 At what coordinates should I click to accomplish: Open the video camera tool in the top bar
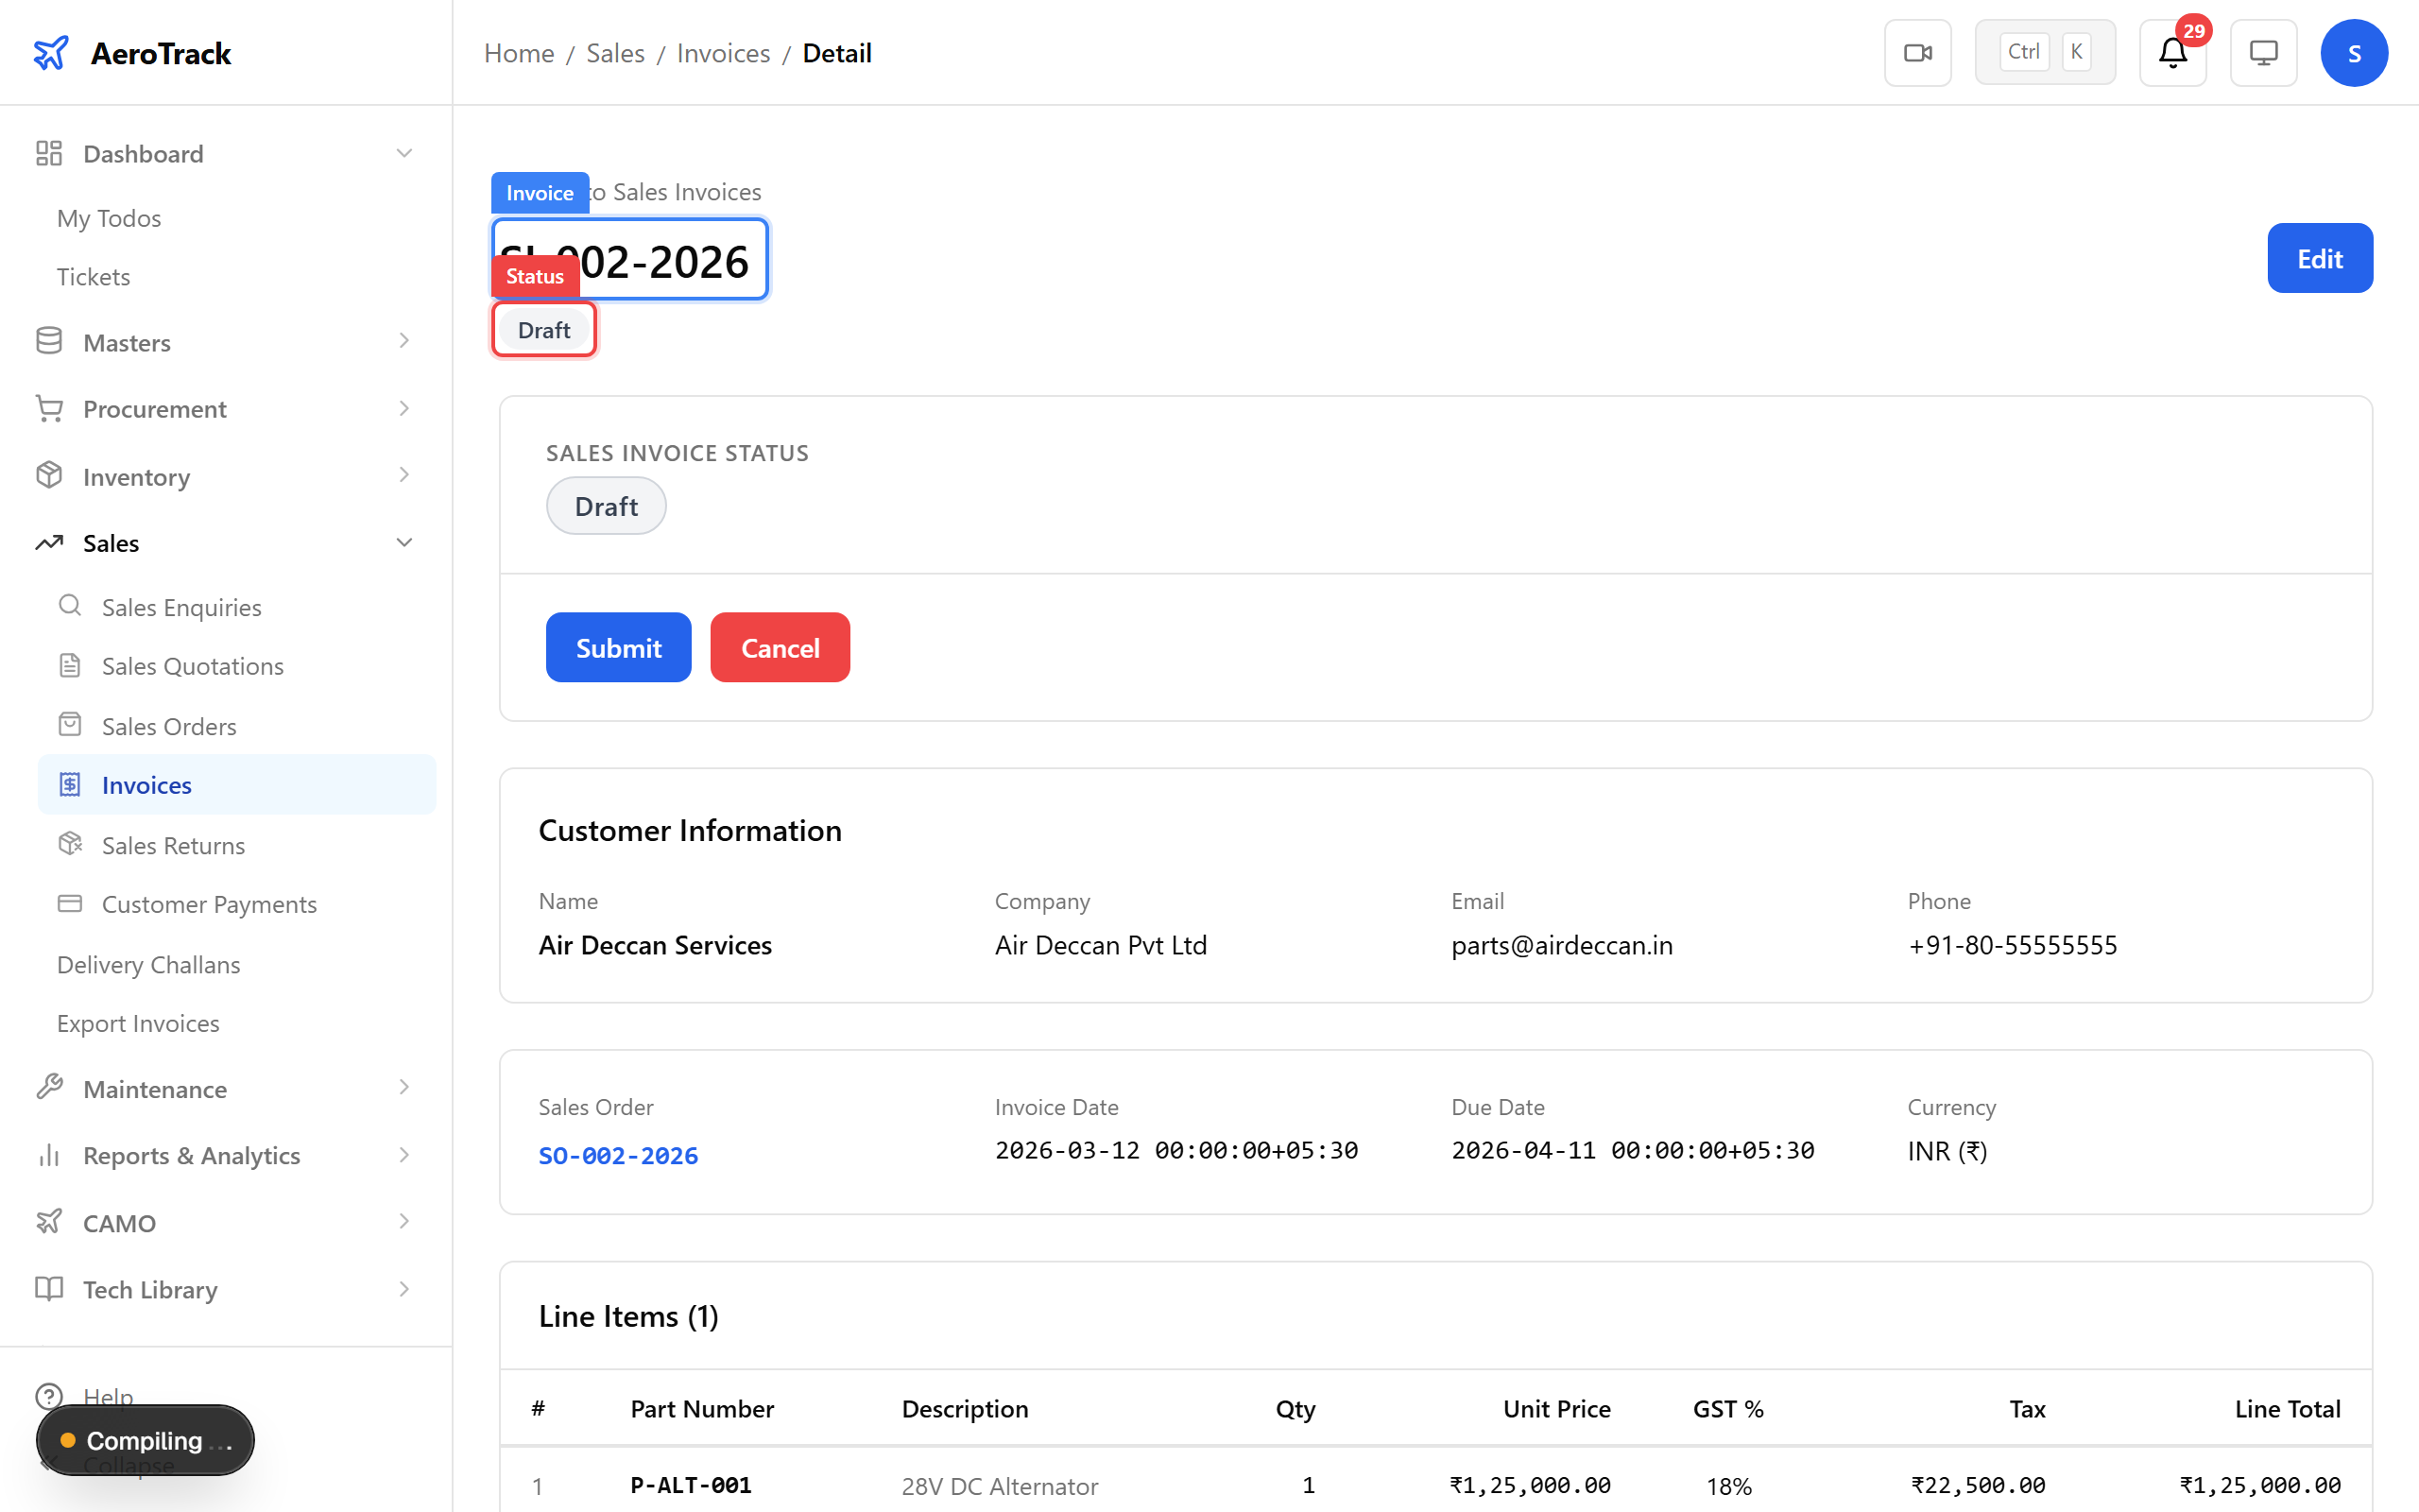[1917, 52]
